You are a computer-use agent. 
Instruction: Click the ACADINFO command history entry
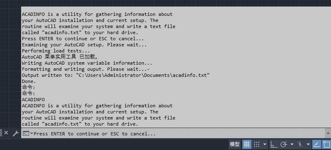click(x=33, y=100)
